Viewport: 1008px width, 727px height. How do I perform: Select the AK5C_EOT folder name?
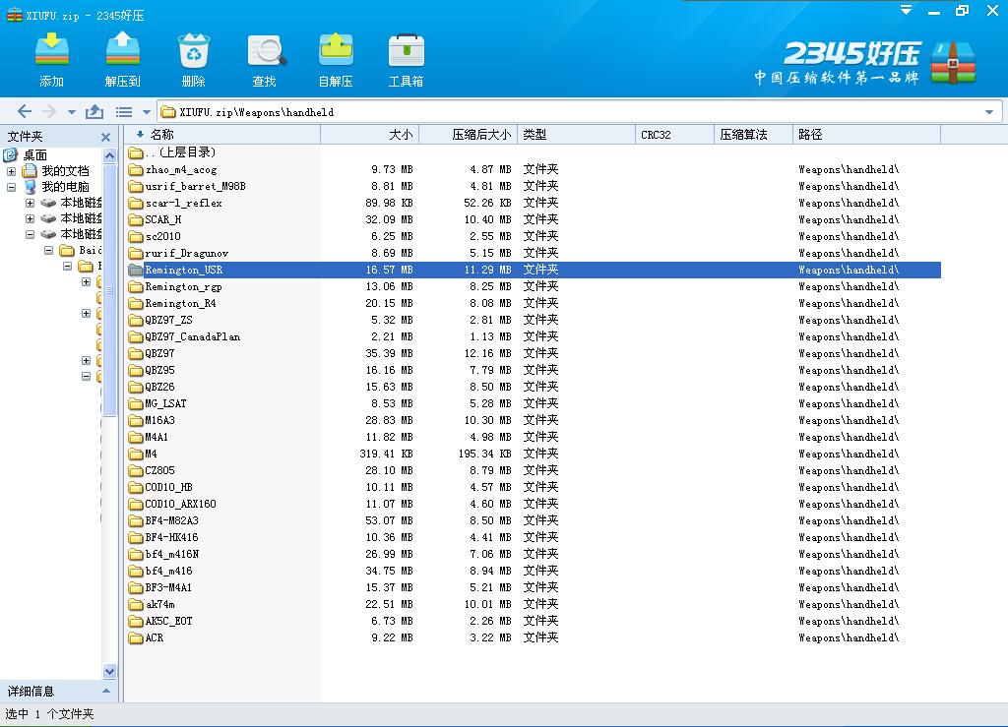click(168, 621)
